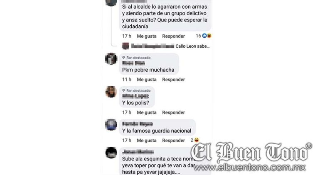
Task: Click the laughing emoji beside count 2
Action: [x=197, y=140]
